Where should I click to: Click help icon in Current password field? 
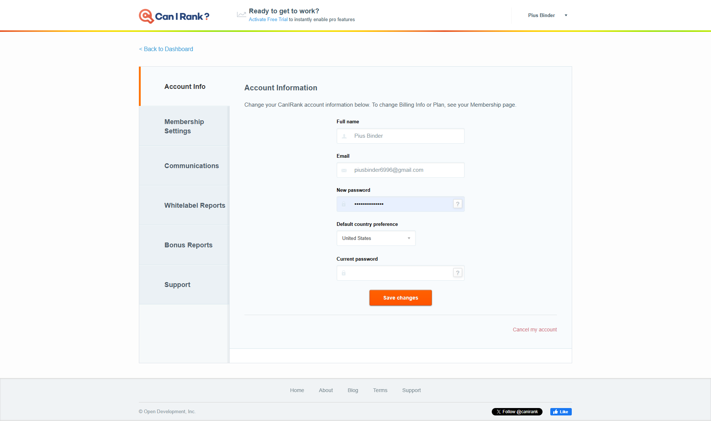coord(458,273)
